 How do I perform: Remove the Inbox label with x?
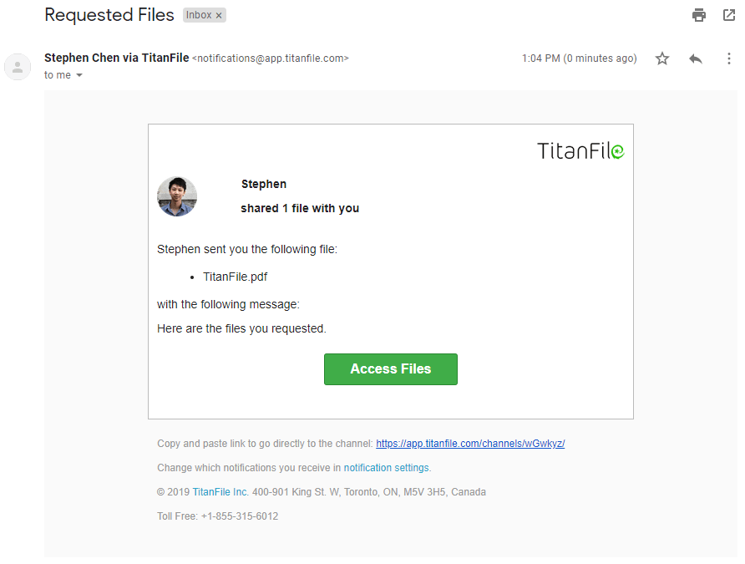pos(219,16)
